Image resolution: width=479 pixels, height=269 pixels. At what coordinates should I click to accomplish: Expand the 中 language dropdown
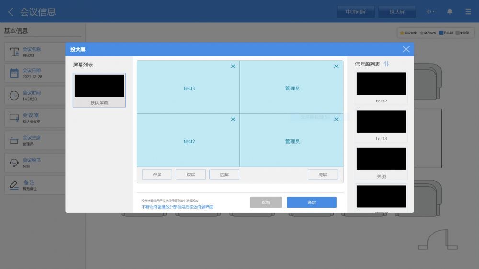tap(431, 11)
